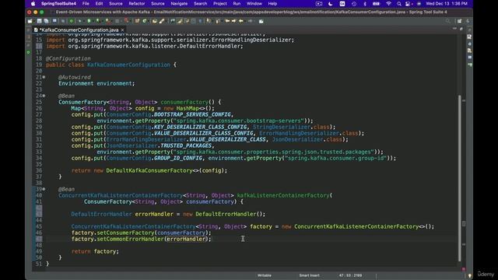Click the New file toolbar icon
Image resolution: width=498 pixels, height=280 pixels.
(x=30, y=21)
